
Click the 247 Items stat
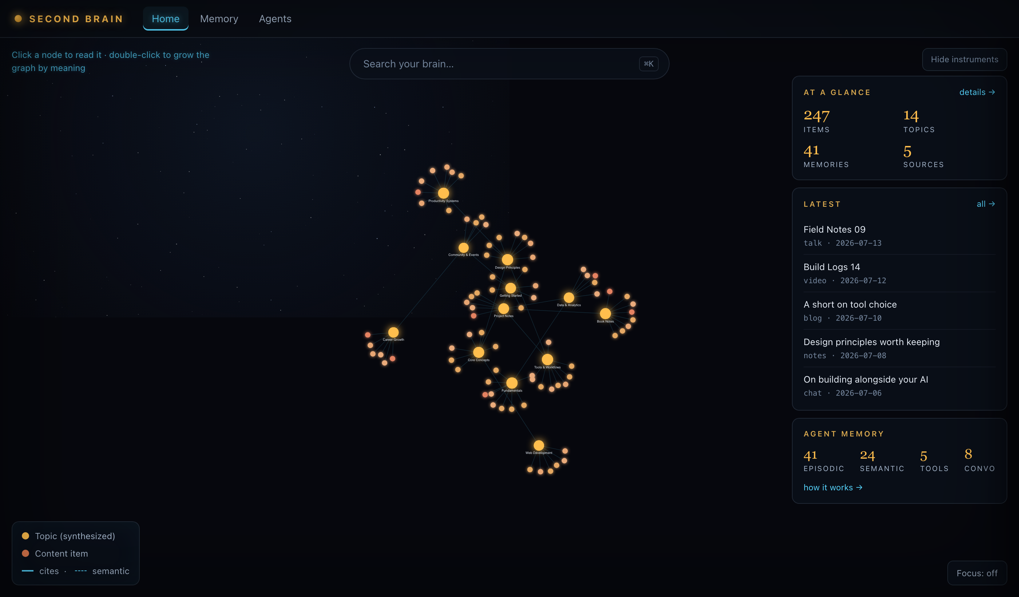pyautogui.click(x=816, y=121)
